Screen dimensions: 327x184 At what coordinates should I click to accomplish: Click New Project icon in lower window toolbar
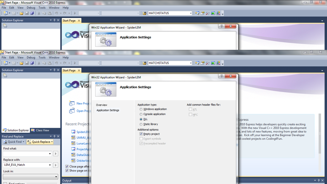[x=5, y=63]
